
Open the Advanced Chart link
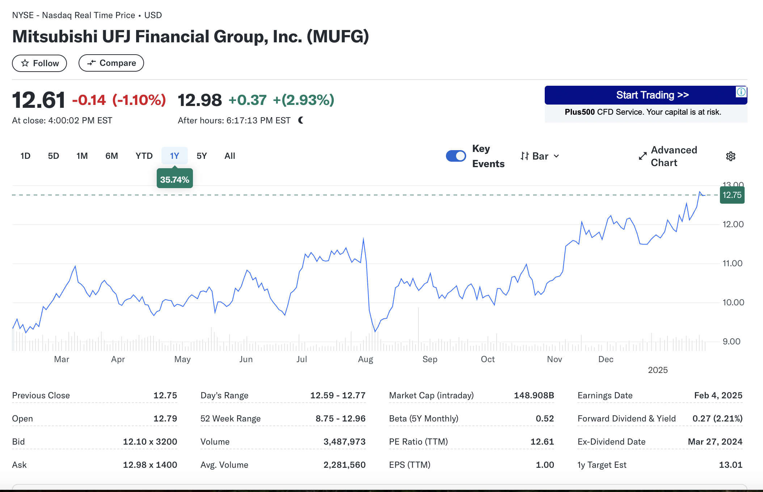pyautogui.click(x=668, y=156)
